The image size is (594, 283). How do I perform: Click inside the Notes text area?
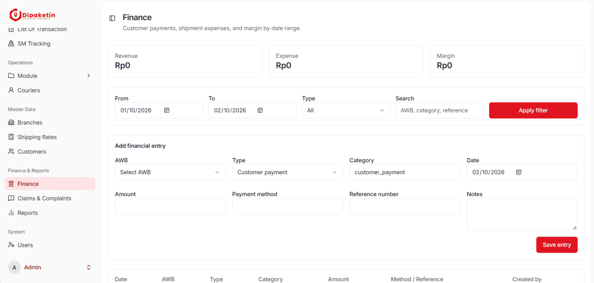(522, 214)
